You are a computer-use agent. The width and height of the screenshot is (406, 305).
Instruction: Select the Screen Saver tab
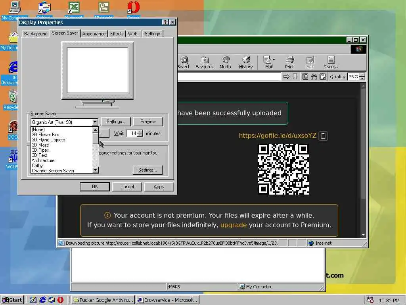(x=65, y=33)
